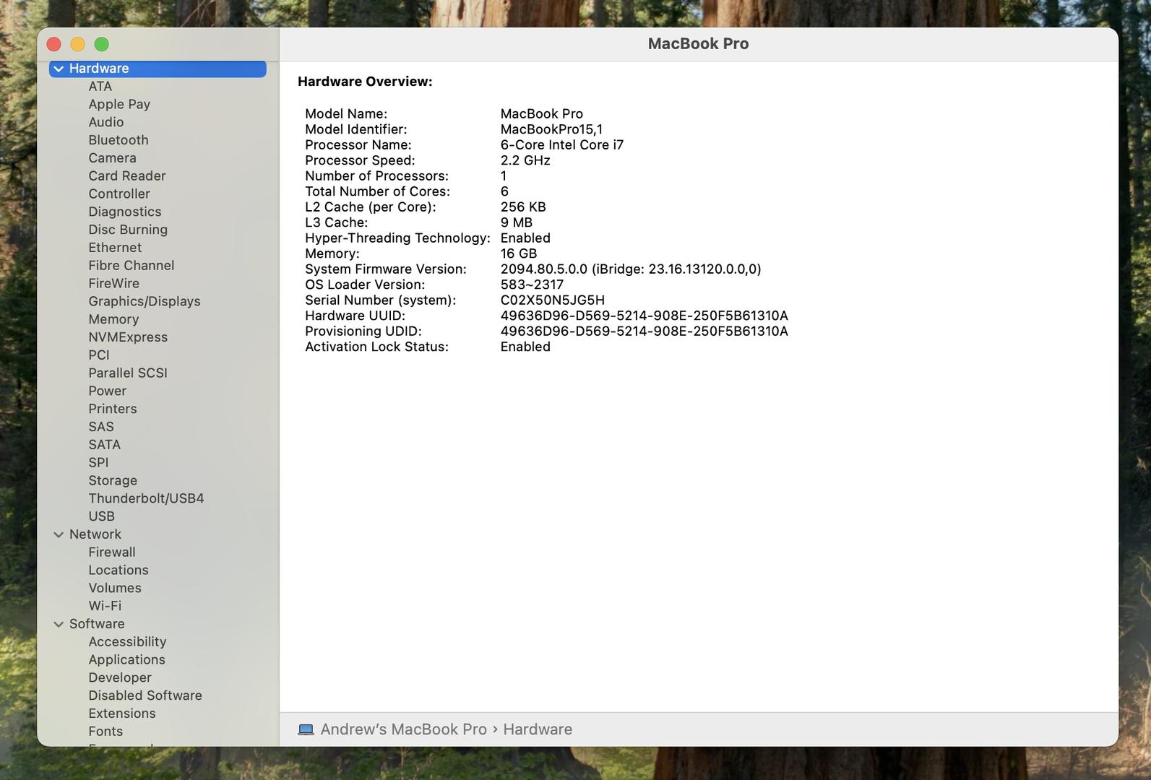The height and width of the screenshot is (780, 1151).
Task: Show Storage information
Action: tap(113, 480)
